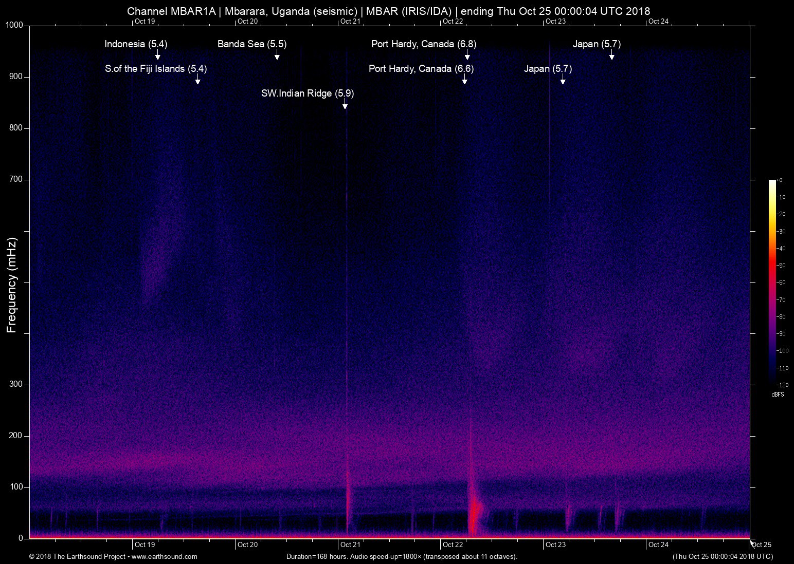Select the Banda Sea (5.5) event label
The image size is (794, 564).
tap(252, 44)
